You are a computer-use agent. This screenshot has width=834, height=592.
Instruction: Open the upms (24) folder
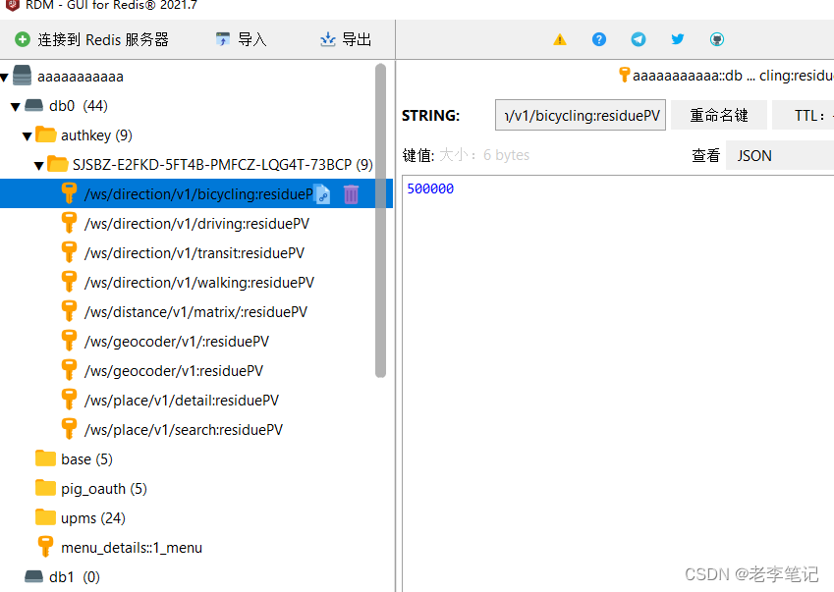point(93,517)
